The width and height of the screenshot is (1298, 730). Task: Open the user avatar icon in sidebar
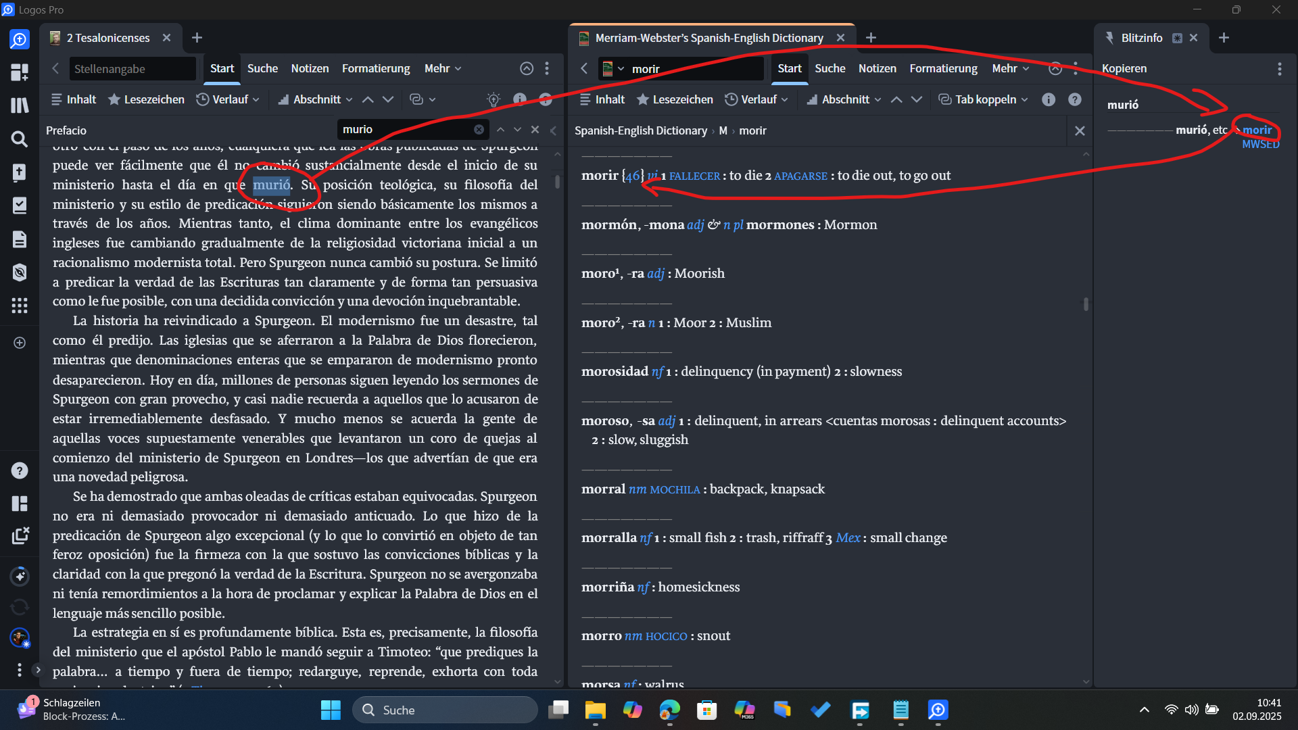point(20,637)
